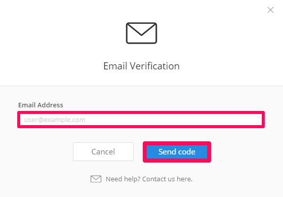
Task: Click the small envelope icon near help text
Action: click(x=96, y=179)
